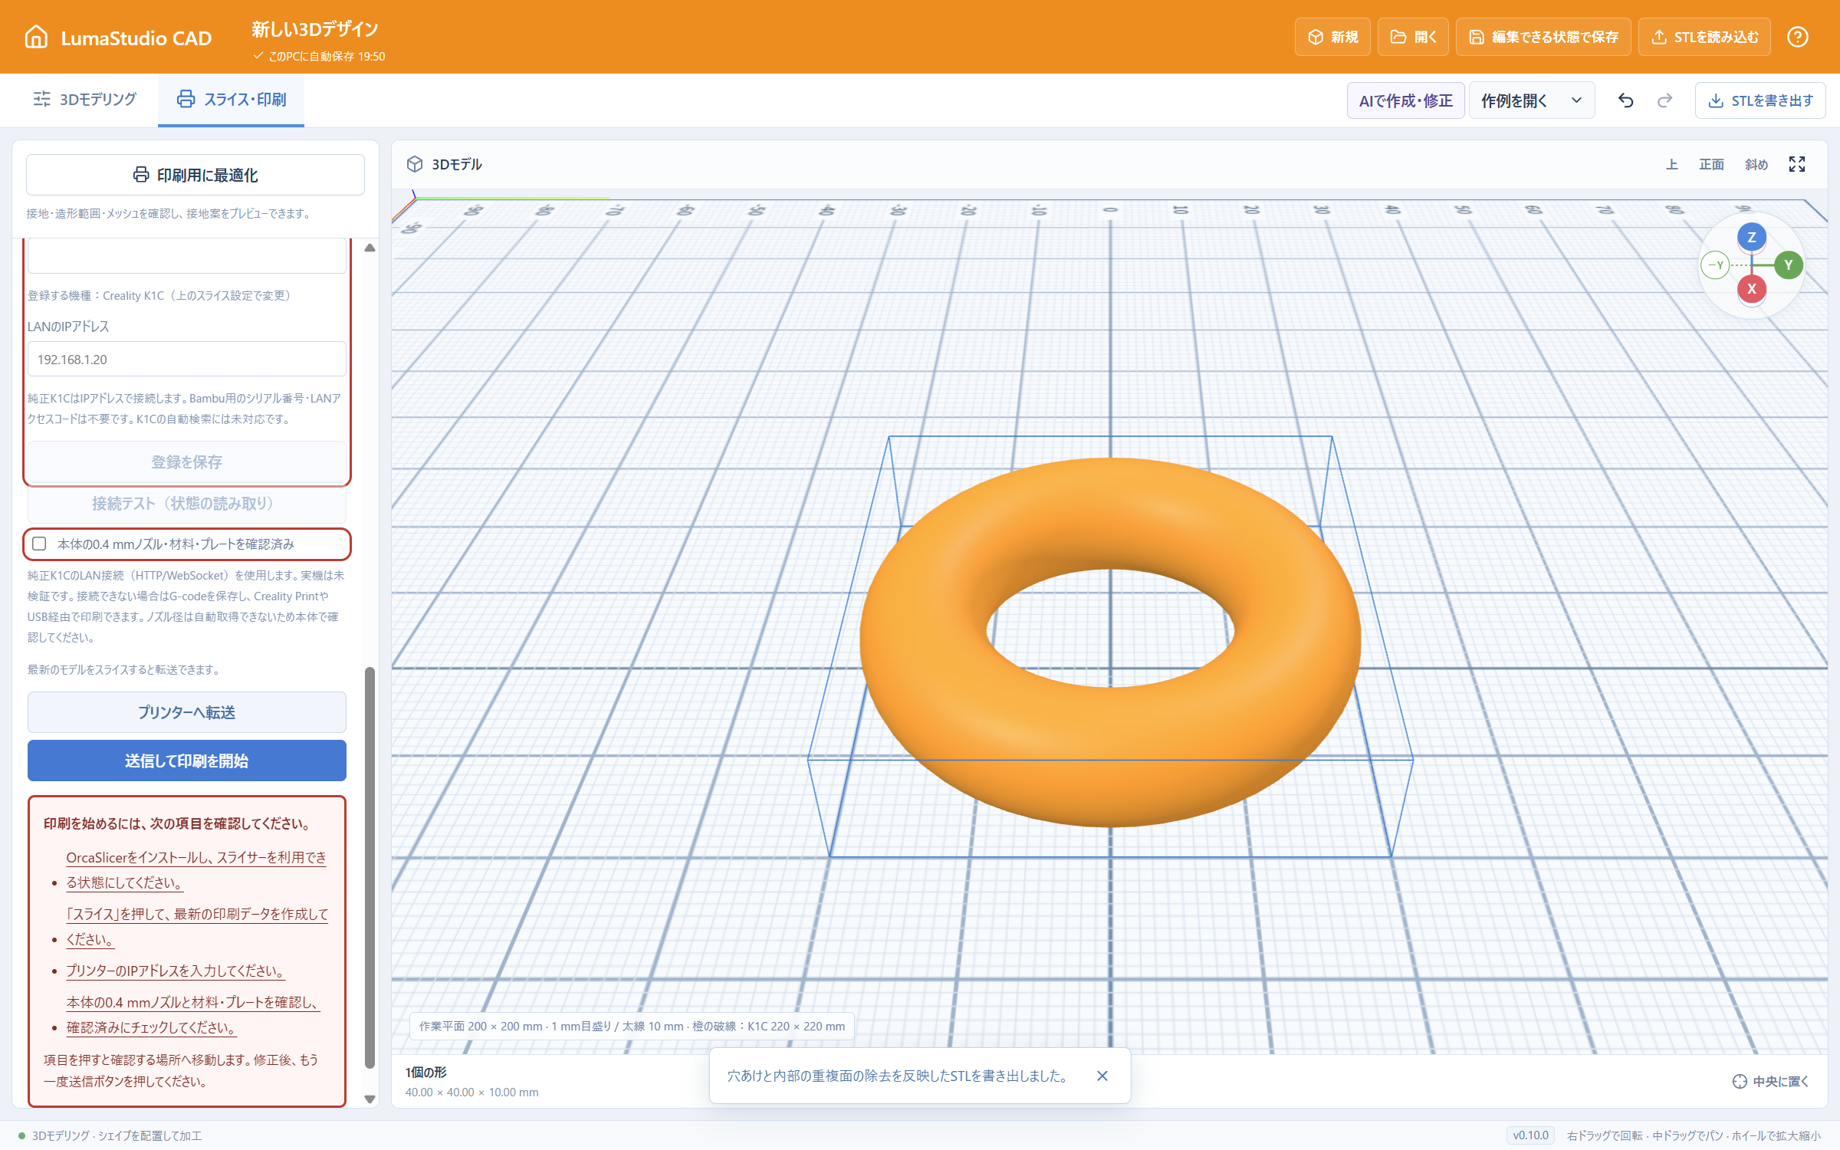This screenshot has width=1840, height=1150.
Task: Click the side panel scrollbar thumb
Action: (370, 866)
